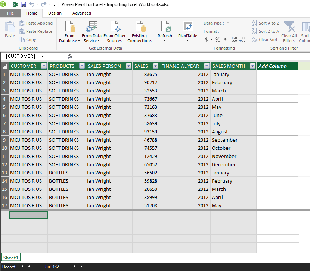Image resolution: width=310 pixels, height=271 pixels.
Task: Click the record counter '1 of 432'
Action: pyautogui.click(x=52, y=267)
